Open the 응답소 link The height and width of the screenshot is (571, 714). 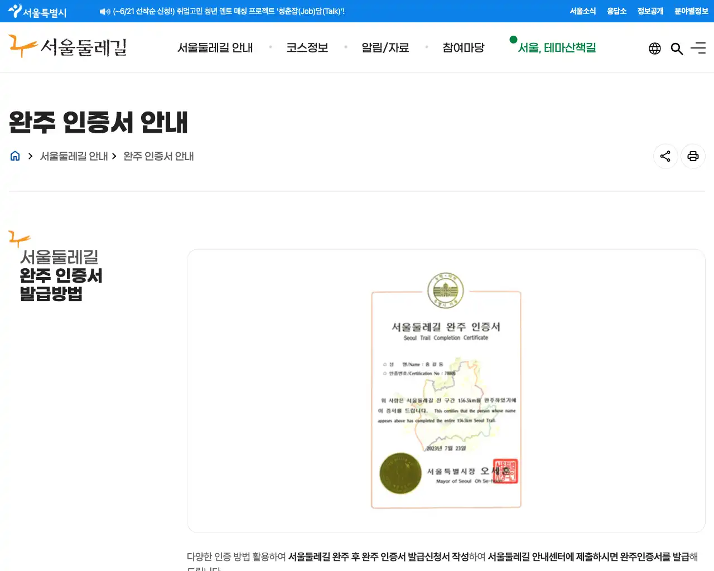click(x=617, y=11)
